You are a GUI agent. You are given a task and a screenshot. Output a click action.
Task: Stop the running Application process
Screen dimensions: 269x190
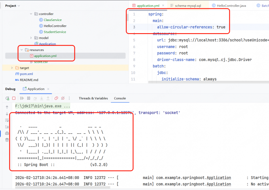pos(14,98)
